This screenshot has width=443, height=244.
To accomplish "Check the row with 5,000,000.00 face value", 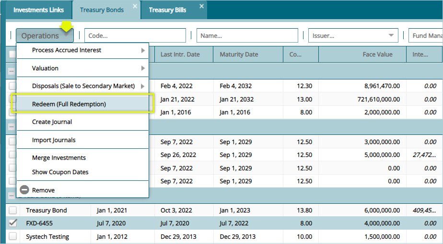I will 12,155.
